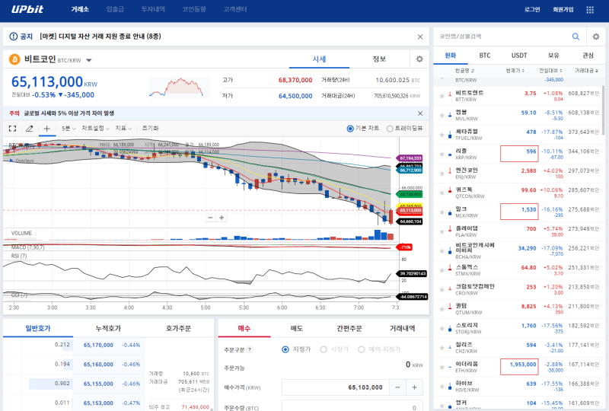Switch to the 보유 tab
609x411 pixels.
(553, 56)
